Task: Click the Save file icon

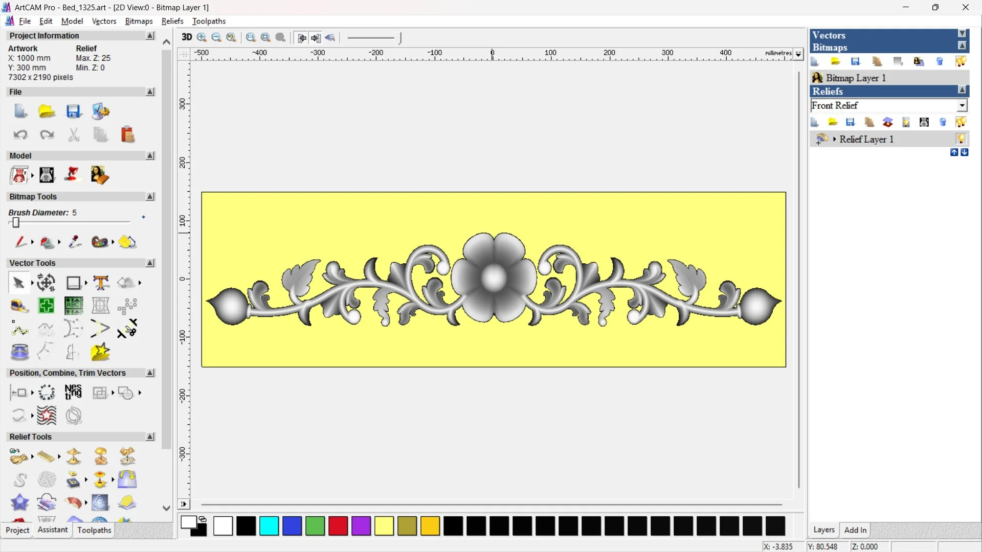Action: pos(73,111)
